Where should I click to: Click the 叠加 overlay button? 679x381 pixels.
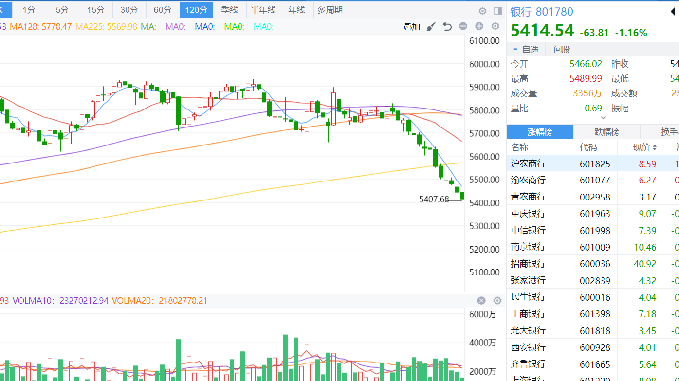(412, 27)
